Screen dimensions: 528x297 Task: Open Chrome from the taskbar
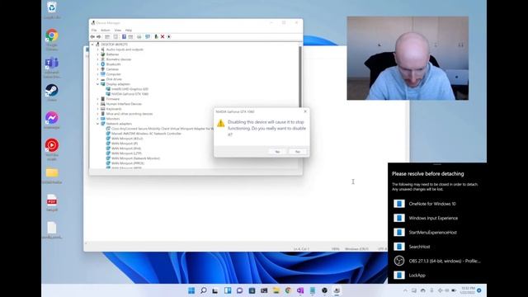[288, 290]
